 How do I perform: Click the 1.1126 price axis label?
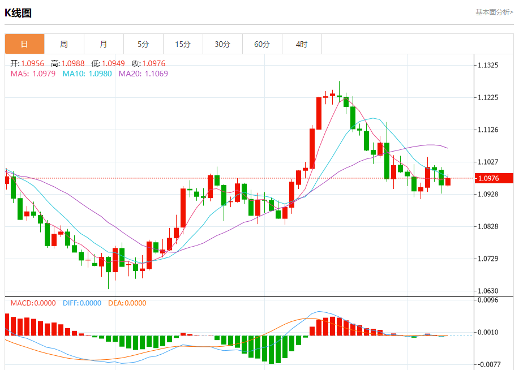tap(488, 130)
